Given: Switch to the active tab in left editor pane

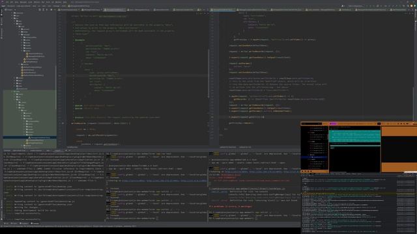Looking at the screenshot, I should pos(115,10).
